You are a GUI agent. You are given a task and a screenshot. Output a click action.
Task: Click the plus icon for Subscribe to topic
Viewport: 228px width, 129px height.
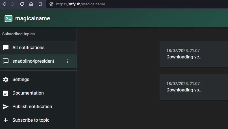pyautogui.click(x=6, y=120)
